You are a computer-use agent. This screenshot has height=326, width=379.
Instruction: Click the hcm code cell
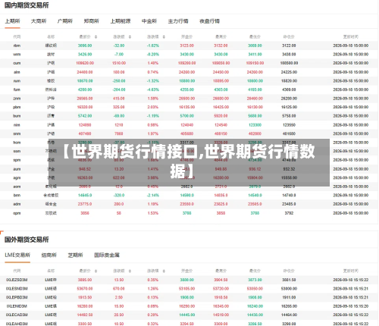[x=17, y=143]
